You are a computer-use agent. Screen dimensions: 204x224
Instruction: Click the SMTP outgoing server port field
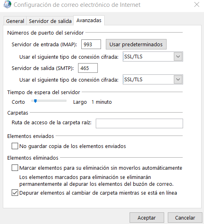click(88, 68)
